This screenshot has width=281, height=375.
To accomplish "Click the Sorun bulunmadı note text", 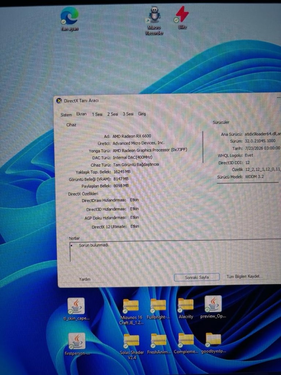I will coord(94,245).
